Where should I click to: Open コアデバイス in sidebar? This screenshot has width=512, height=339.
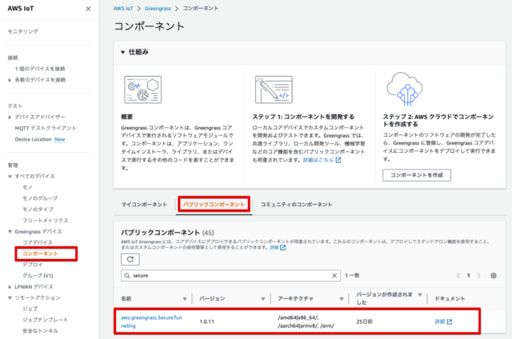38,242
